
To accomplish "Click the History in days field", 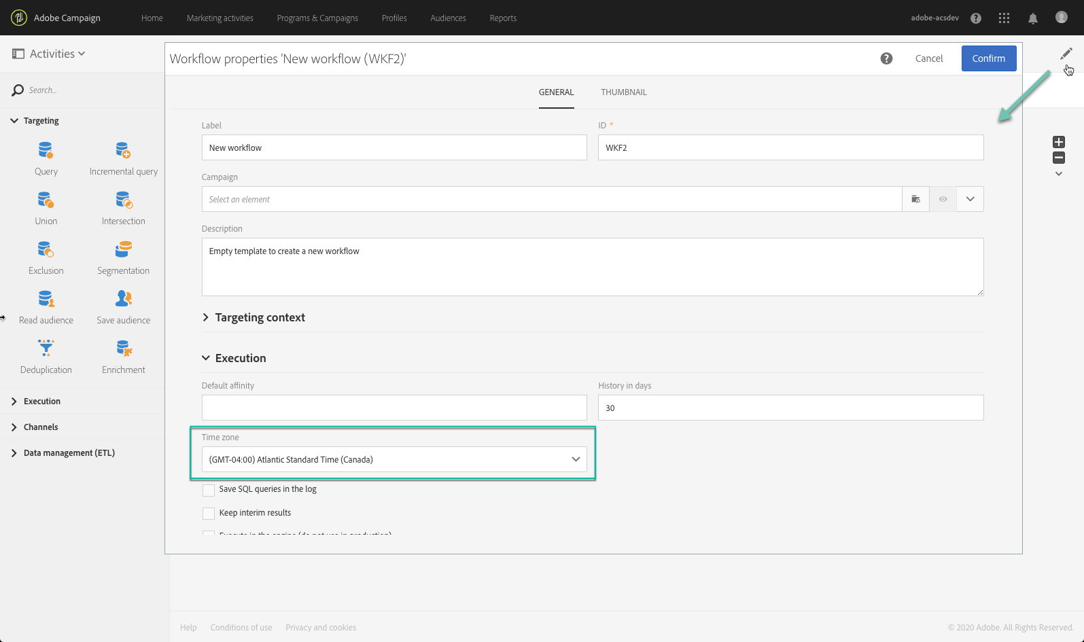I will point(790,408).
